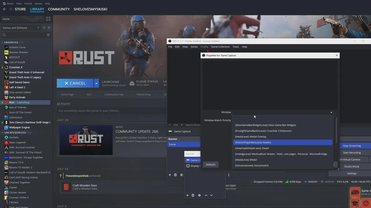Remove the scene with the Scenes trash icon

coord(175,175)
